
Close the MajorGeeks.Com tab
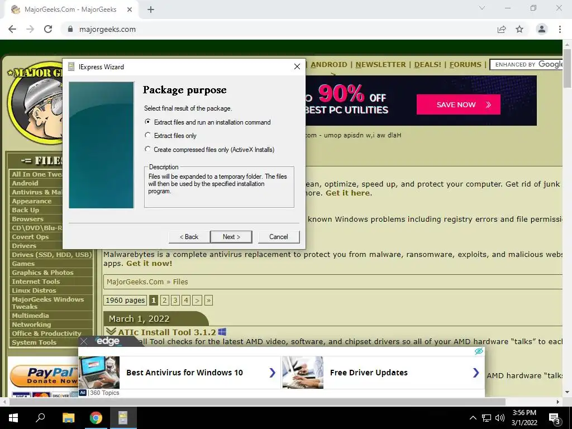(x=130, y=10)
